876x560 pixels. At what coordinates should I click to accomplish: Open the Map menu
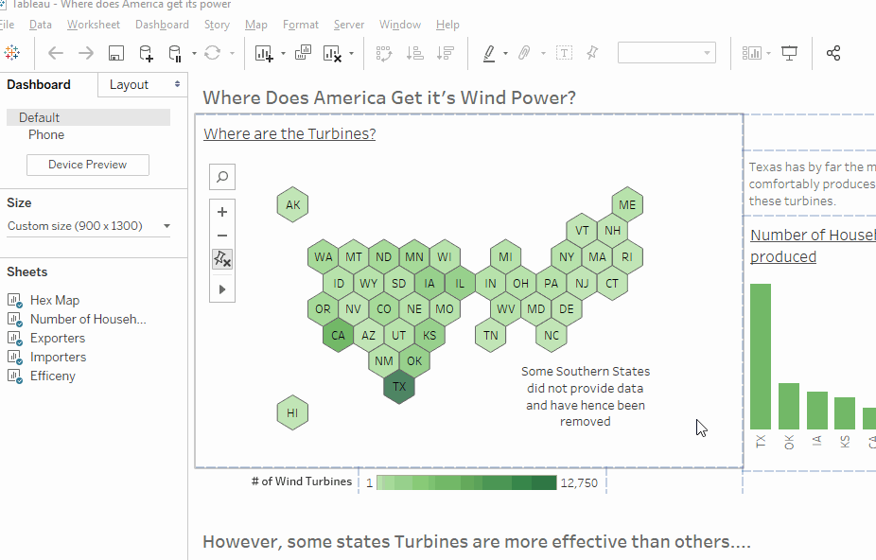pos(255,25)
